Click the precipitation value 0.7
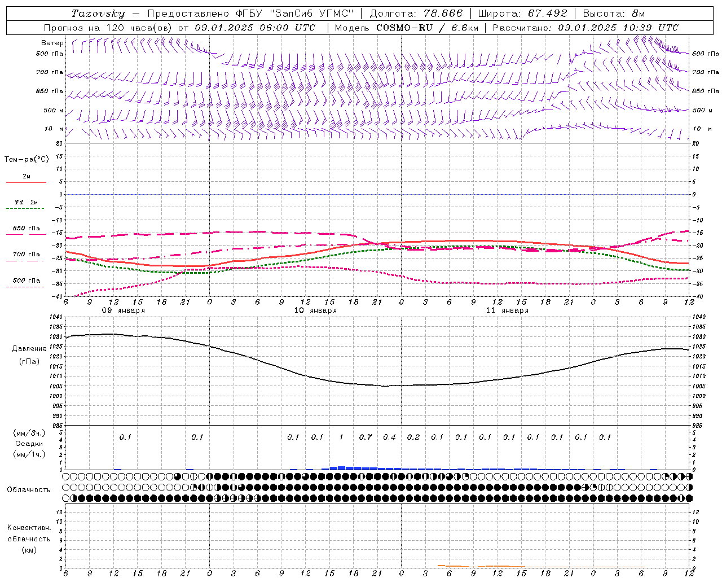The image size is (722, 578). [366, 437]
